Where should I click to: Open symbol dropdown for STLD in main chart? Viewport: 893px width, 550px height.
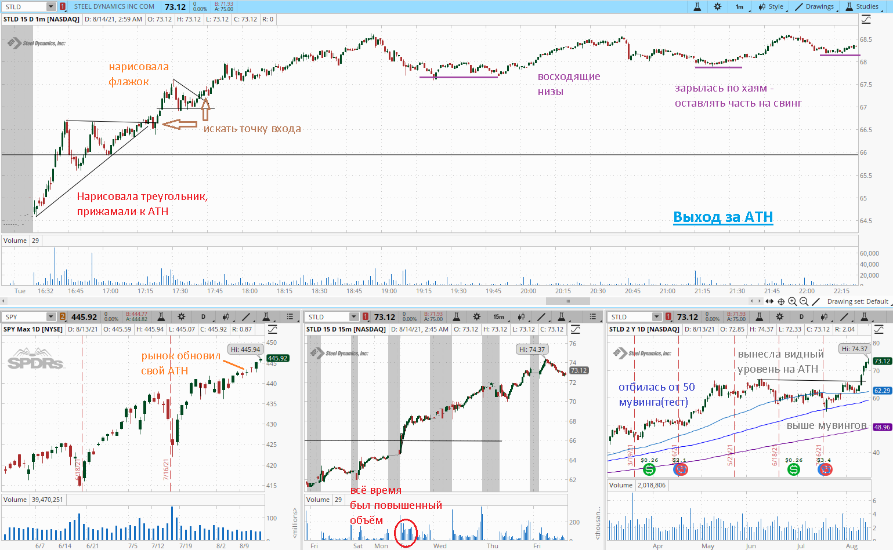tap(51, 7)
